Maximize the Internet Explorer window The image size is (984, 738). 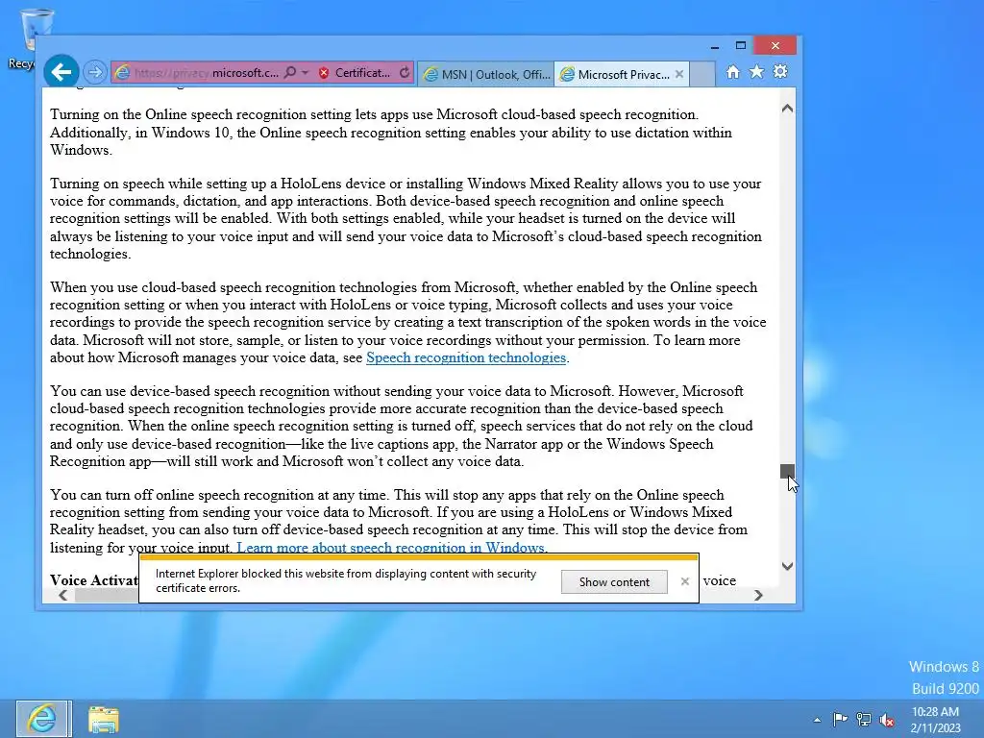pos(741,46)
